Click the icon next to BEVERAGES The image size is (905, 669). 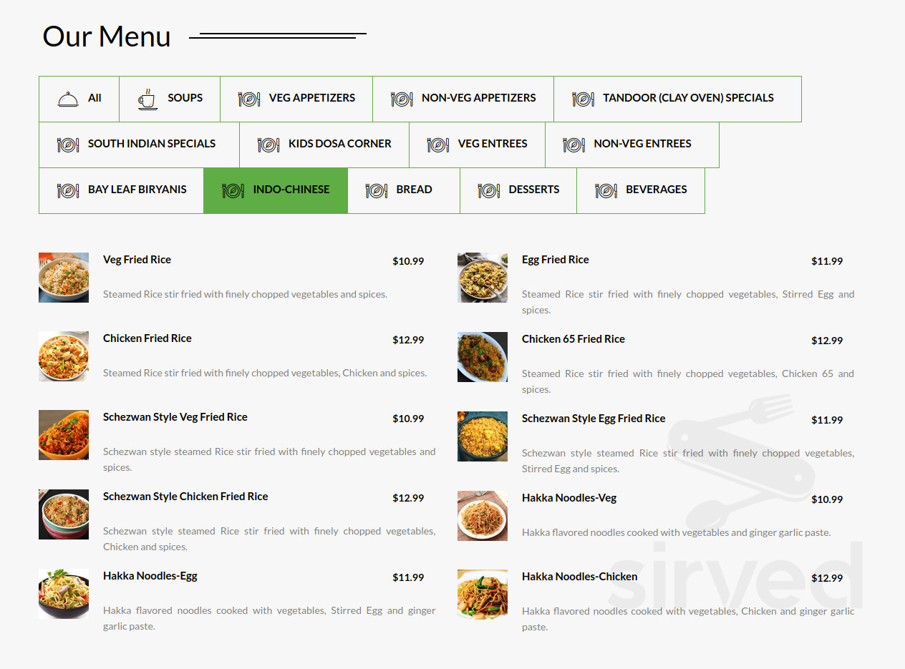coord(606,190)
